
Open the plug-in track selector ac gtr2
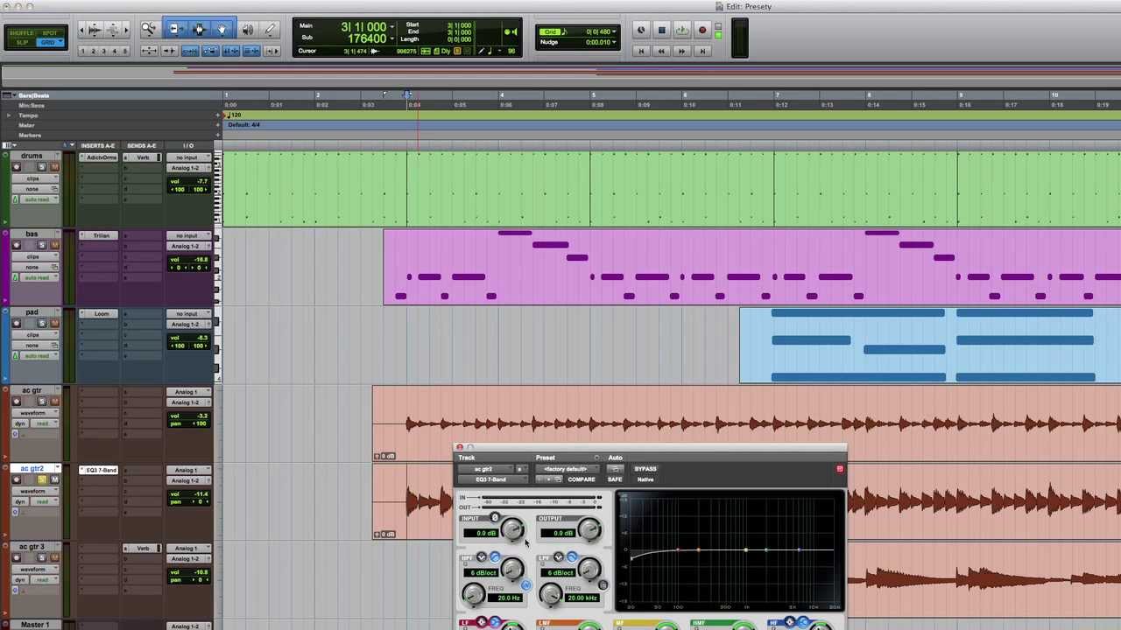[x=486, y=469]
